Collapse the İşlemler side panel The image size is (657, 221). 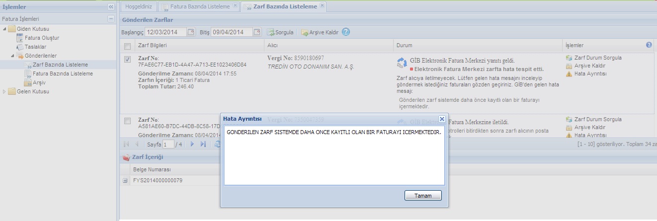pos(110,7)
